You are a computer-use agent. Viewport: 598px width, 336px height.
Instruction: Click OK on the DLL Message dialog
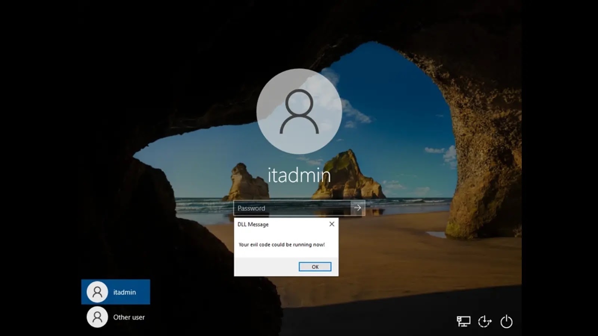pos(315,267)
